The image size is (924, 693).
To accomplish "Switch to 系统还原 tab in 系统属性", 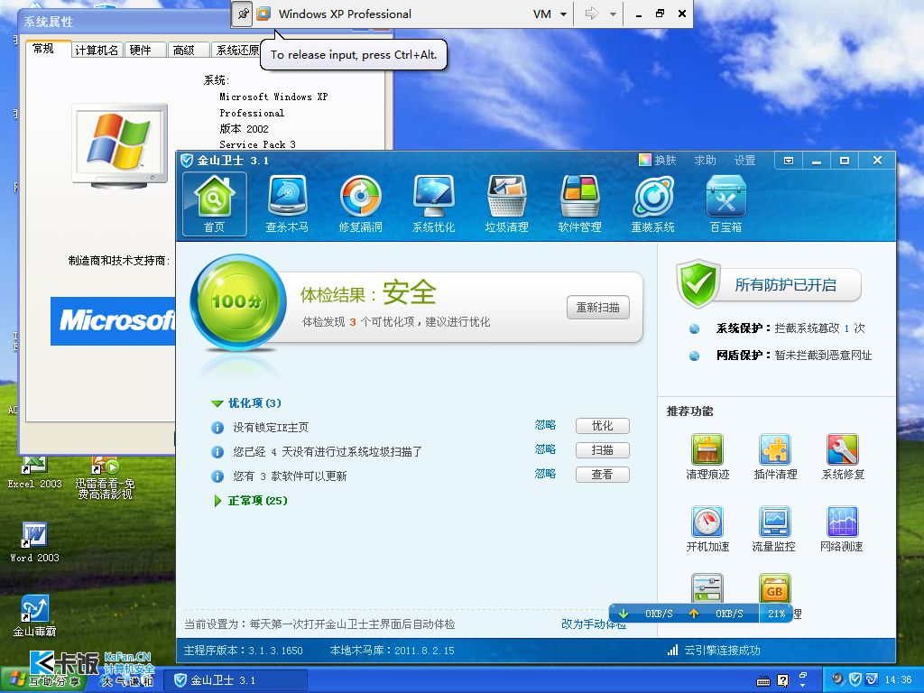I will coord(236,51).
